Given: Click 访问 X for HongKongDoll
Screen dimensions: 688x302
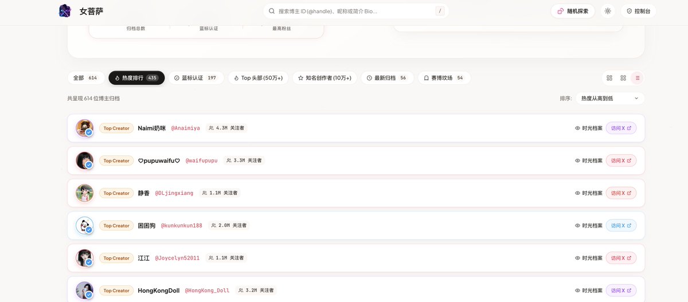Looking at the screenshot, I should pos(621,291).
